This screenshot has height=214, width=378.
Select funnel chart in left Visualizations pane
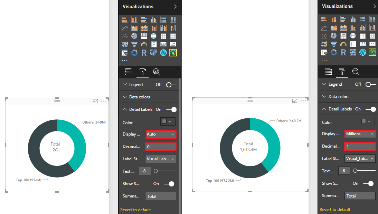coord(134,44)
